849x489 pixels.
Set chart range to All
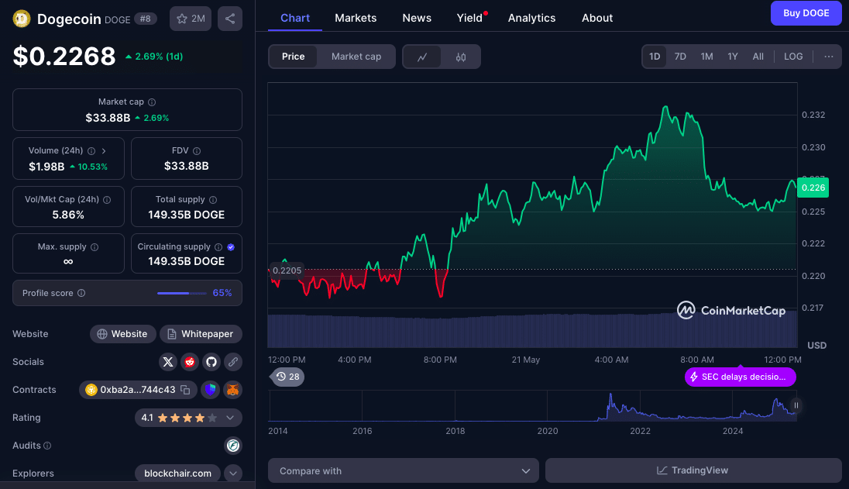coord(758,57)
